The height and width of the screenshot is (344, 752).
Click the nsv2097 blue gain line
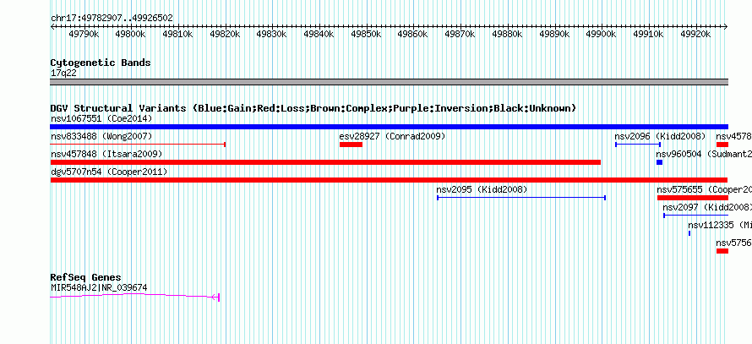click(x=696, y=216)
